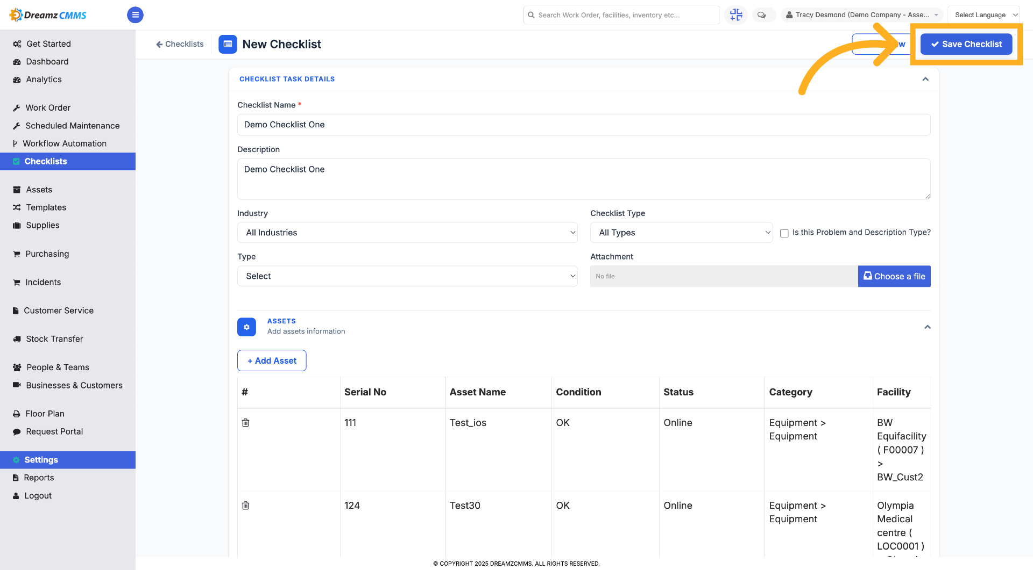Viewport: 1033px width, 570px height.
Task: Open the Checklist Type dropdown
Action: [x=682, y=233]
